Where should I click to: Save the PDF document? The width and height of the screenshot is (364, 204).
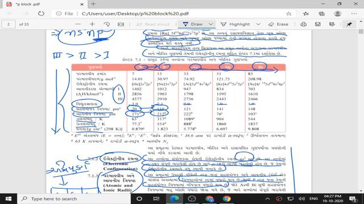pyautogui.click(x=317, y=24)
